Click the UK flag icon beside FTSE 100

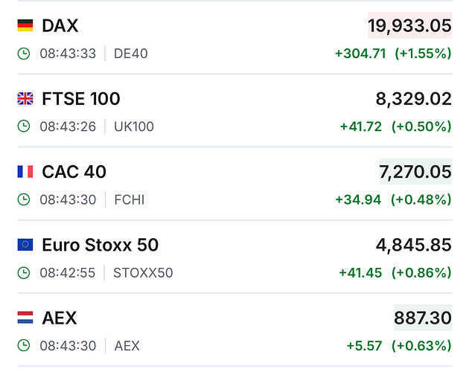[25, 98]
